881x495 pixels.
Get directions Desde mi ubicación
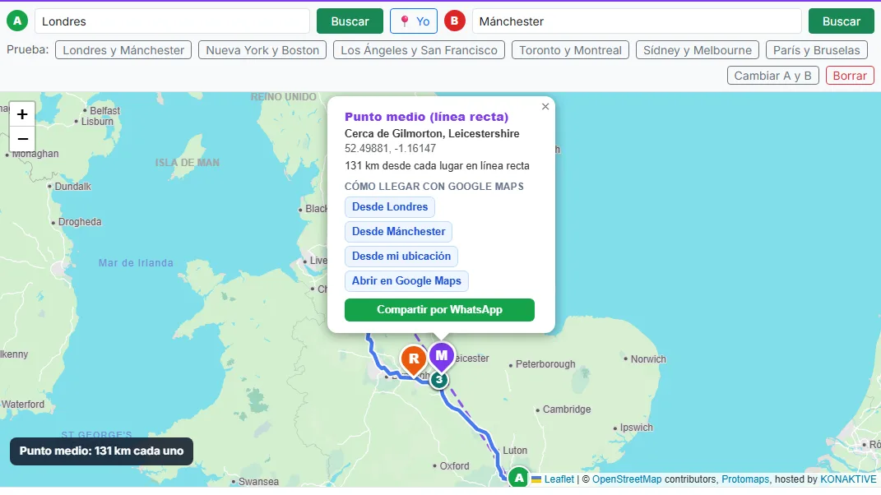(401, 257)
